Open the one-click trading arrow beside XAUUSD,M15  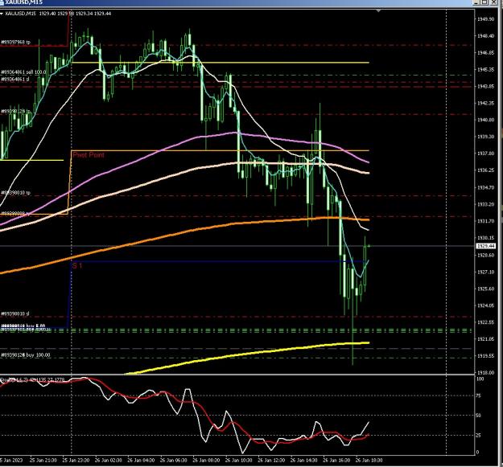pyautogui.click(x=2, y=14)
